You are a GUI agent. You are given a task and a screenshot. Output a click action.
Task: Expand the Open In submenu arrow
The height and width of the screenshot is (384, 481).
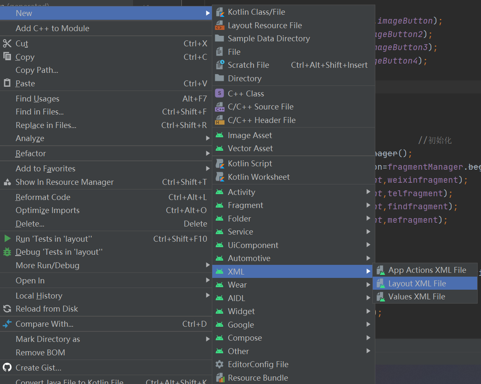[x=208, y=280]
